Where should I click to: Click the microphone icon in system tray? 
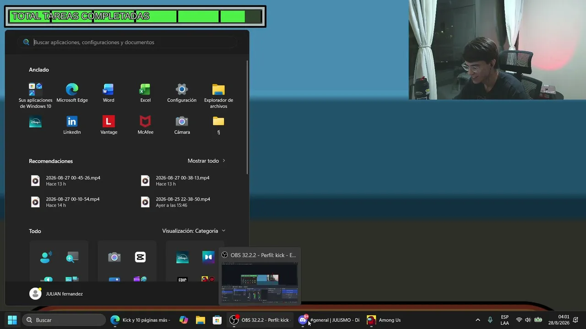tap(490, 320)
